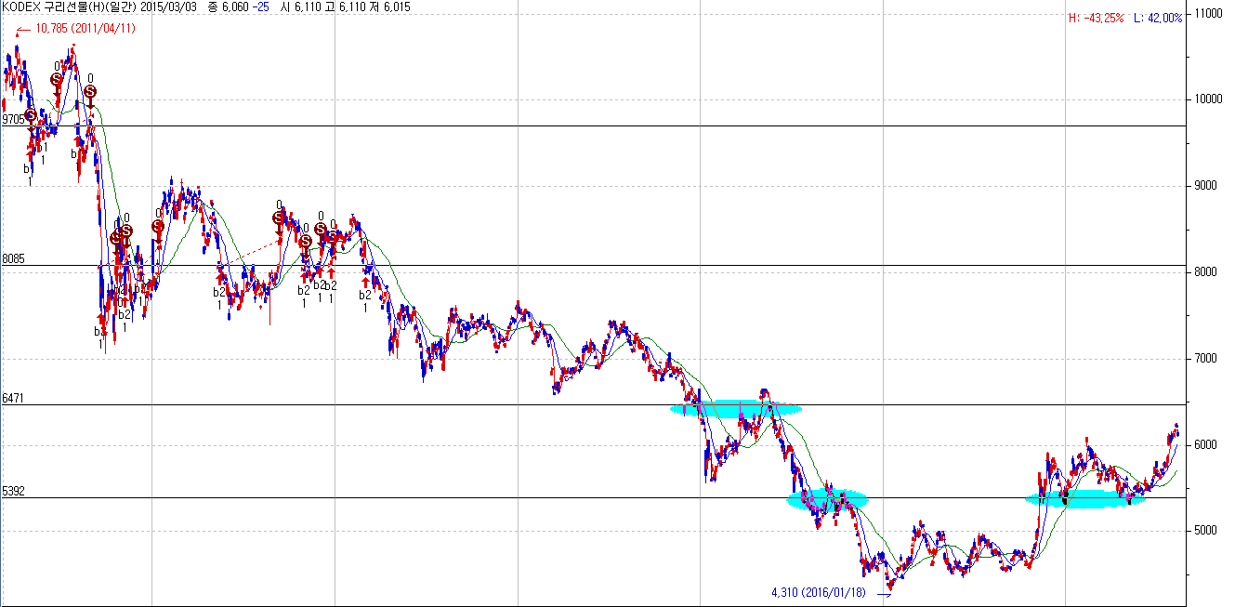Click the cyan highlight zone on the 6471 line
Viewport: 1235px width, 607px height.
(735, 407)
